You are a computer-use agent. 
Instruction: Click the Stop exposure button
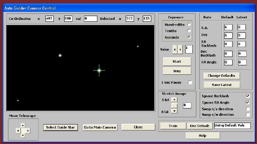pos(177,71)
